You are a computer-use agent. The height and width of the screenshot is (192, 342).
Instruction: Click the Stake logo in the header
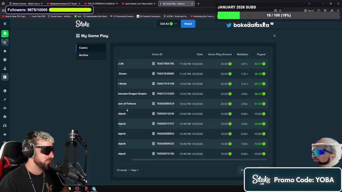pyautogui.click(x=83, y=24)
